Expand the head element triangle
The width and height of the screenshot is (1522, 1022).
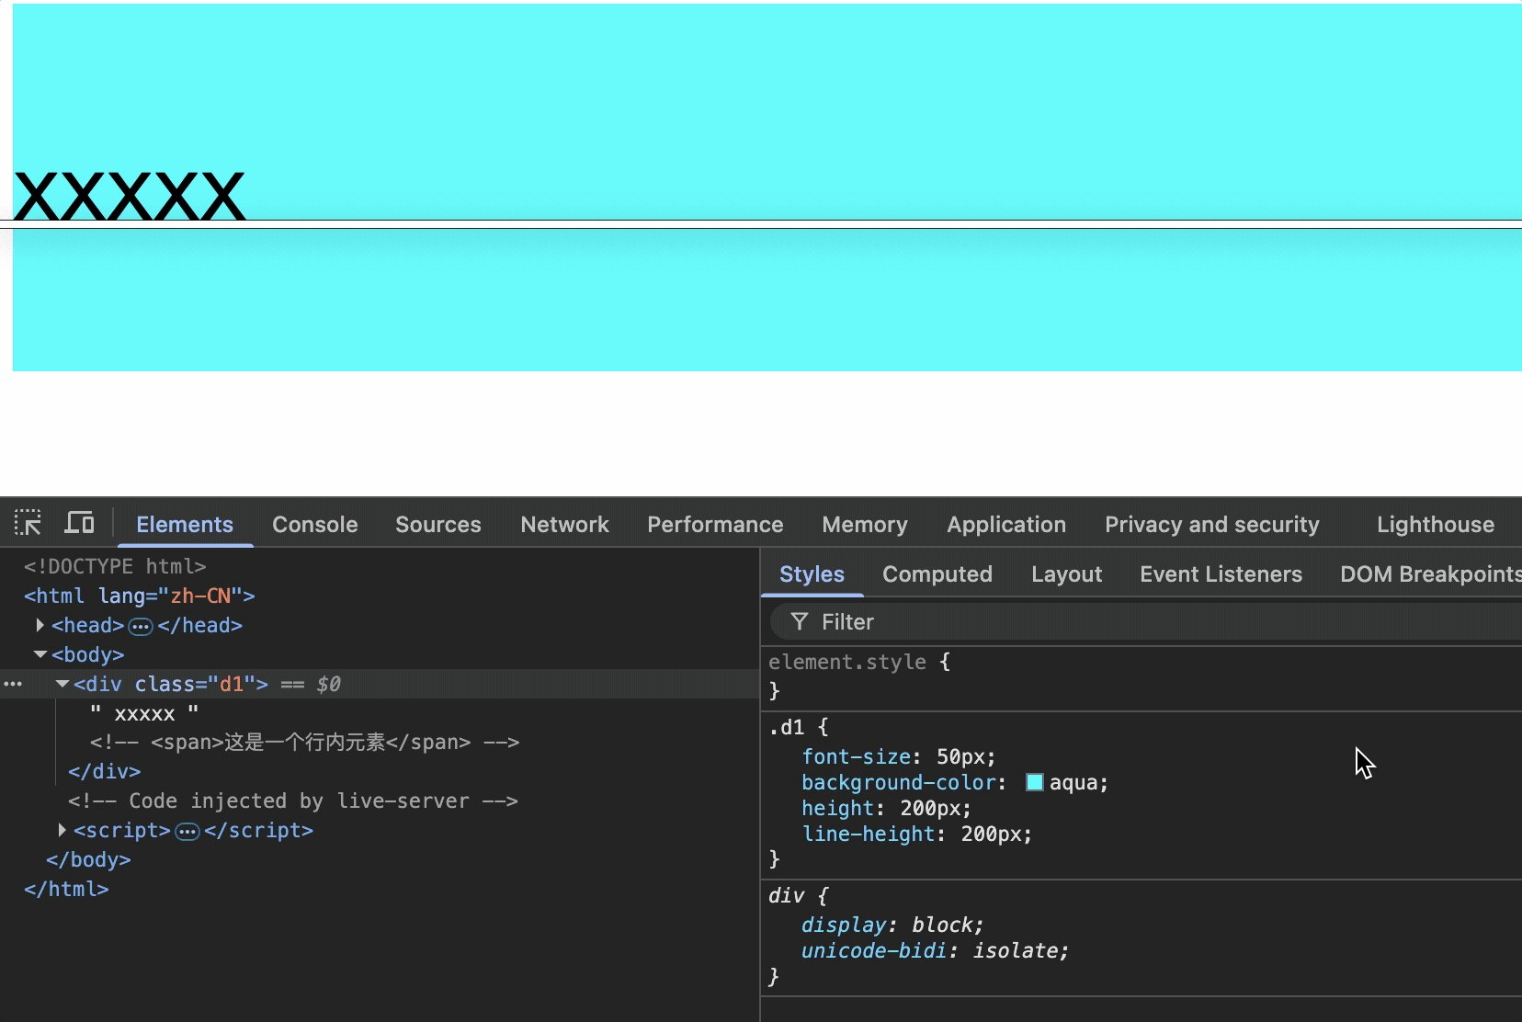tap(40, 625)
